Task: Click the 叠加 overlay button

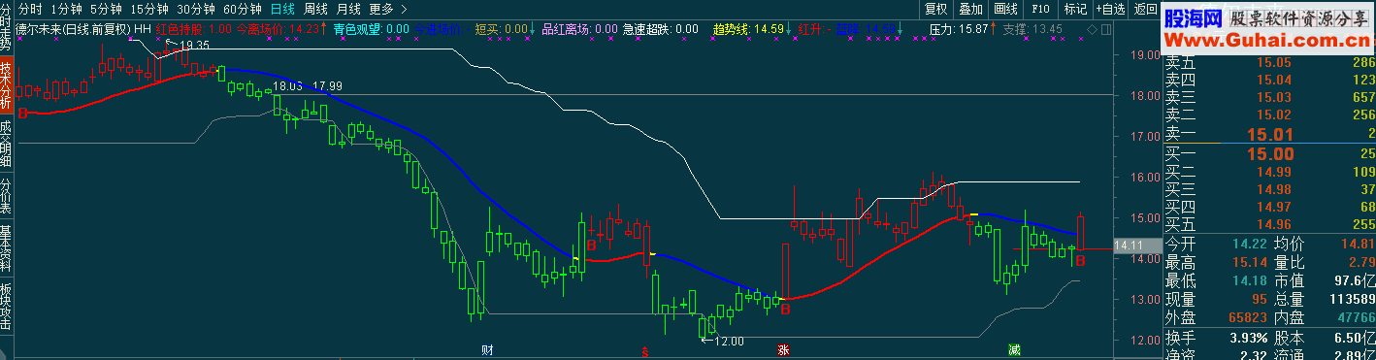Action: pyautogui.click(x=970, y=9)
